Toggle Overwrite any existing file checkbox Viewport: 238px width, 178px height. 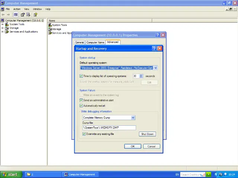[84, 134]
